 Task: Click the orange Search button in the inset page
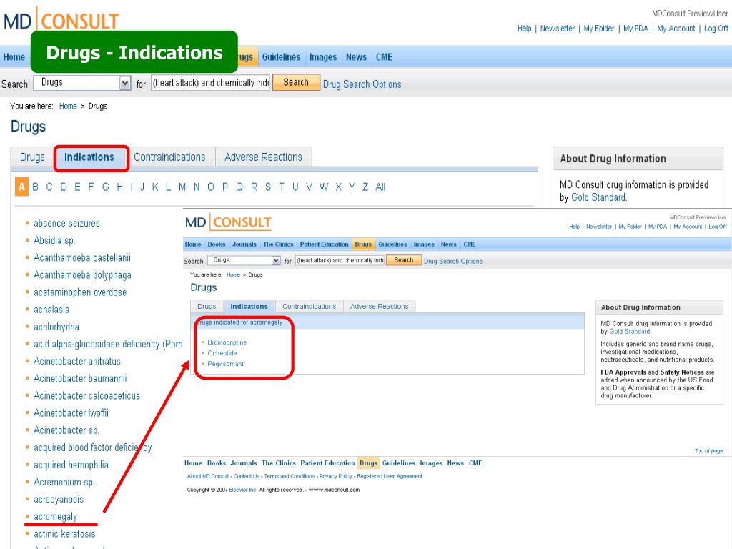pos(404,260)
